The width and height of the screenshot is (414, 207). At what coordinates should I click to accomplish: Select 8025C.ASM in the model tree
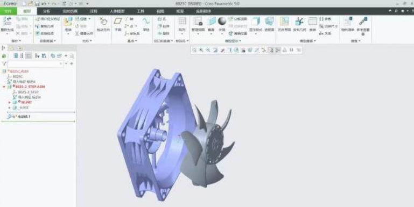[x=19, y=71]
